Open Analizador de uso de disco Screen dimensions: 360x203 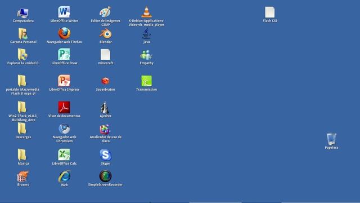tap(105, 129)
